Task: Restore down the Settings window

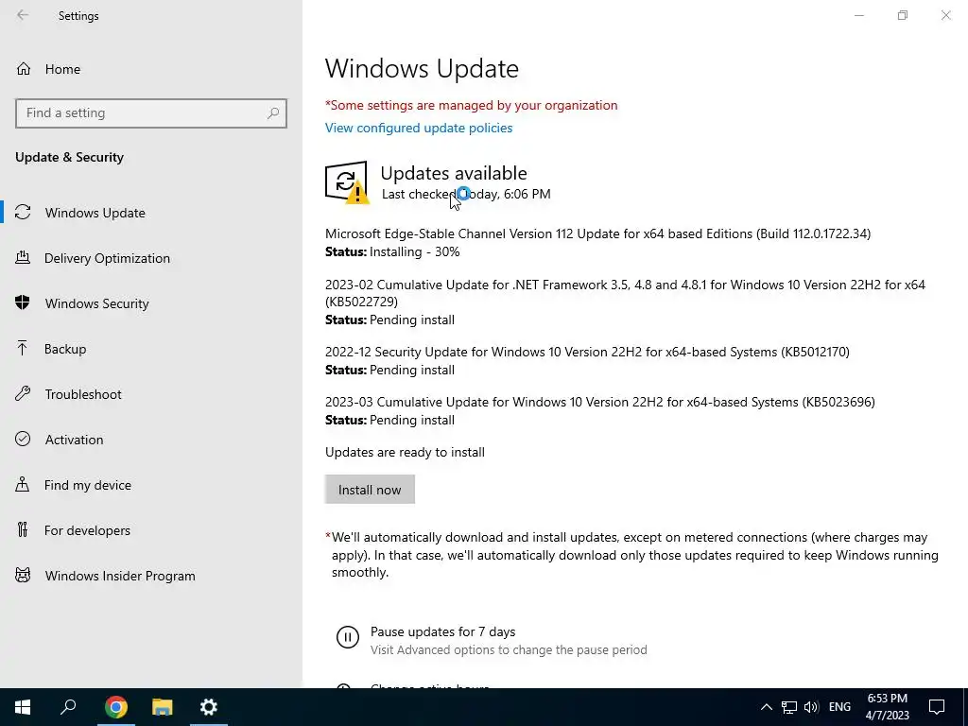Action: tap(903, 15)
